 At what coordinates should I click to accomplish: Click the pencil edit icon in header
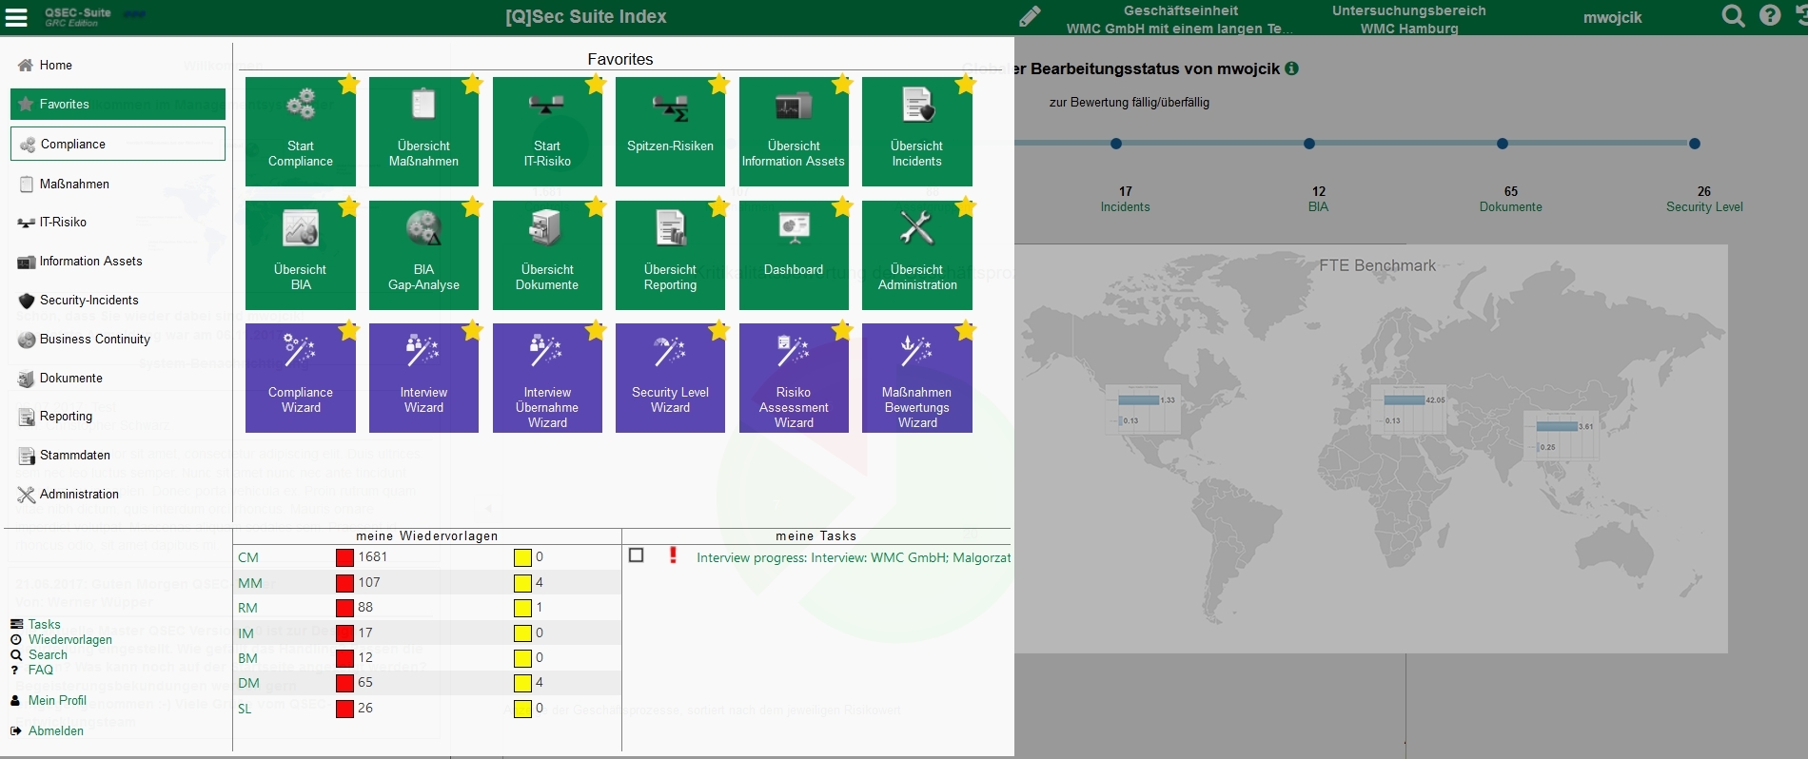[x=1030, y=17]
